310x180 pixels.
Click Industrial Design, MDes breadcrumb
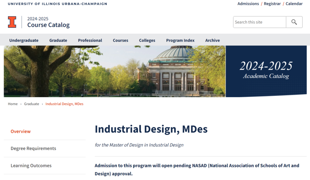click(65, 104)
